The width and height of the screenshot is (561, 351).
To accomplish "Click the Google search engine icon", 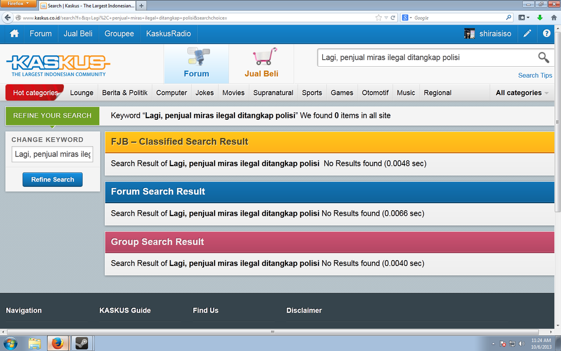I will (405, 18).
